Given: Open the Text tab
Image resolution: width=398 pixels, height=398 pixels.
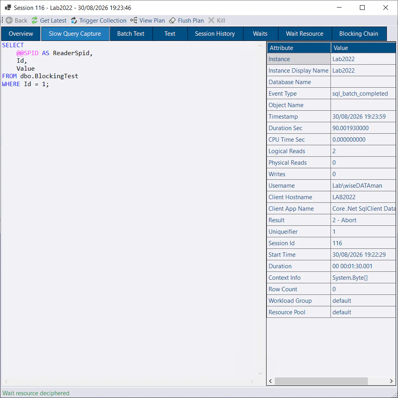Looking at the screenshot, I should pos(170,34).
